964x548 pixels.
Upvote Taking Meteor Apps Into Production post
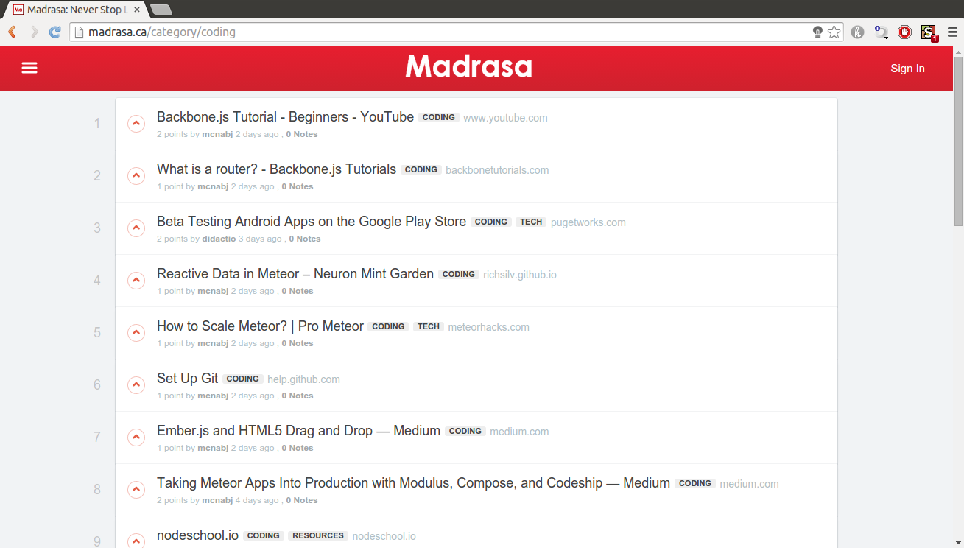(x=136, y=490)
